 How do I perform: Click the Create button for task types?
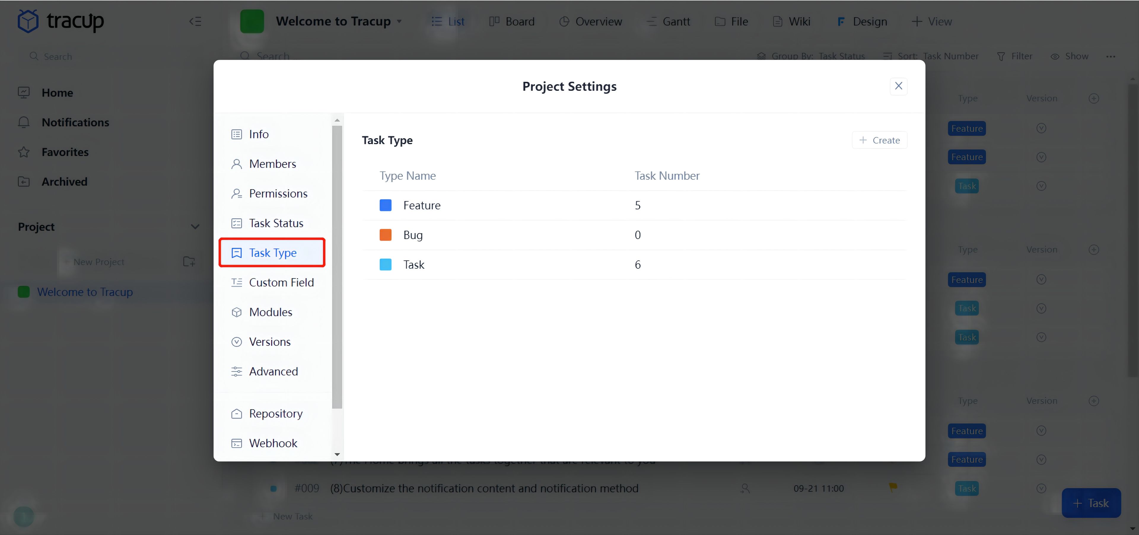[x=879, y=140]
